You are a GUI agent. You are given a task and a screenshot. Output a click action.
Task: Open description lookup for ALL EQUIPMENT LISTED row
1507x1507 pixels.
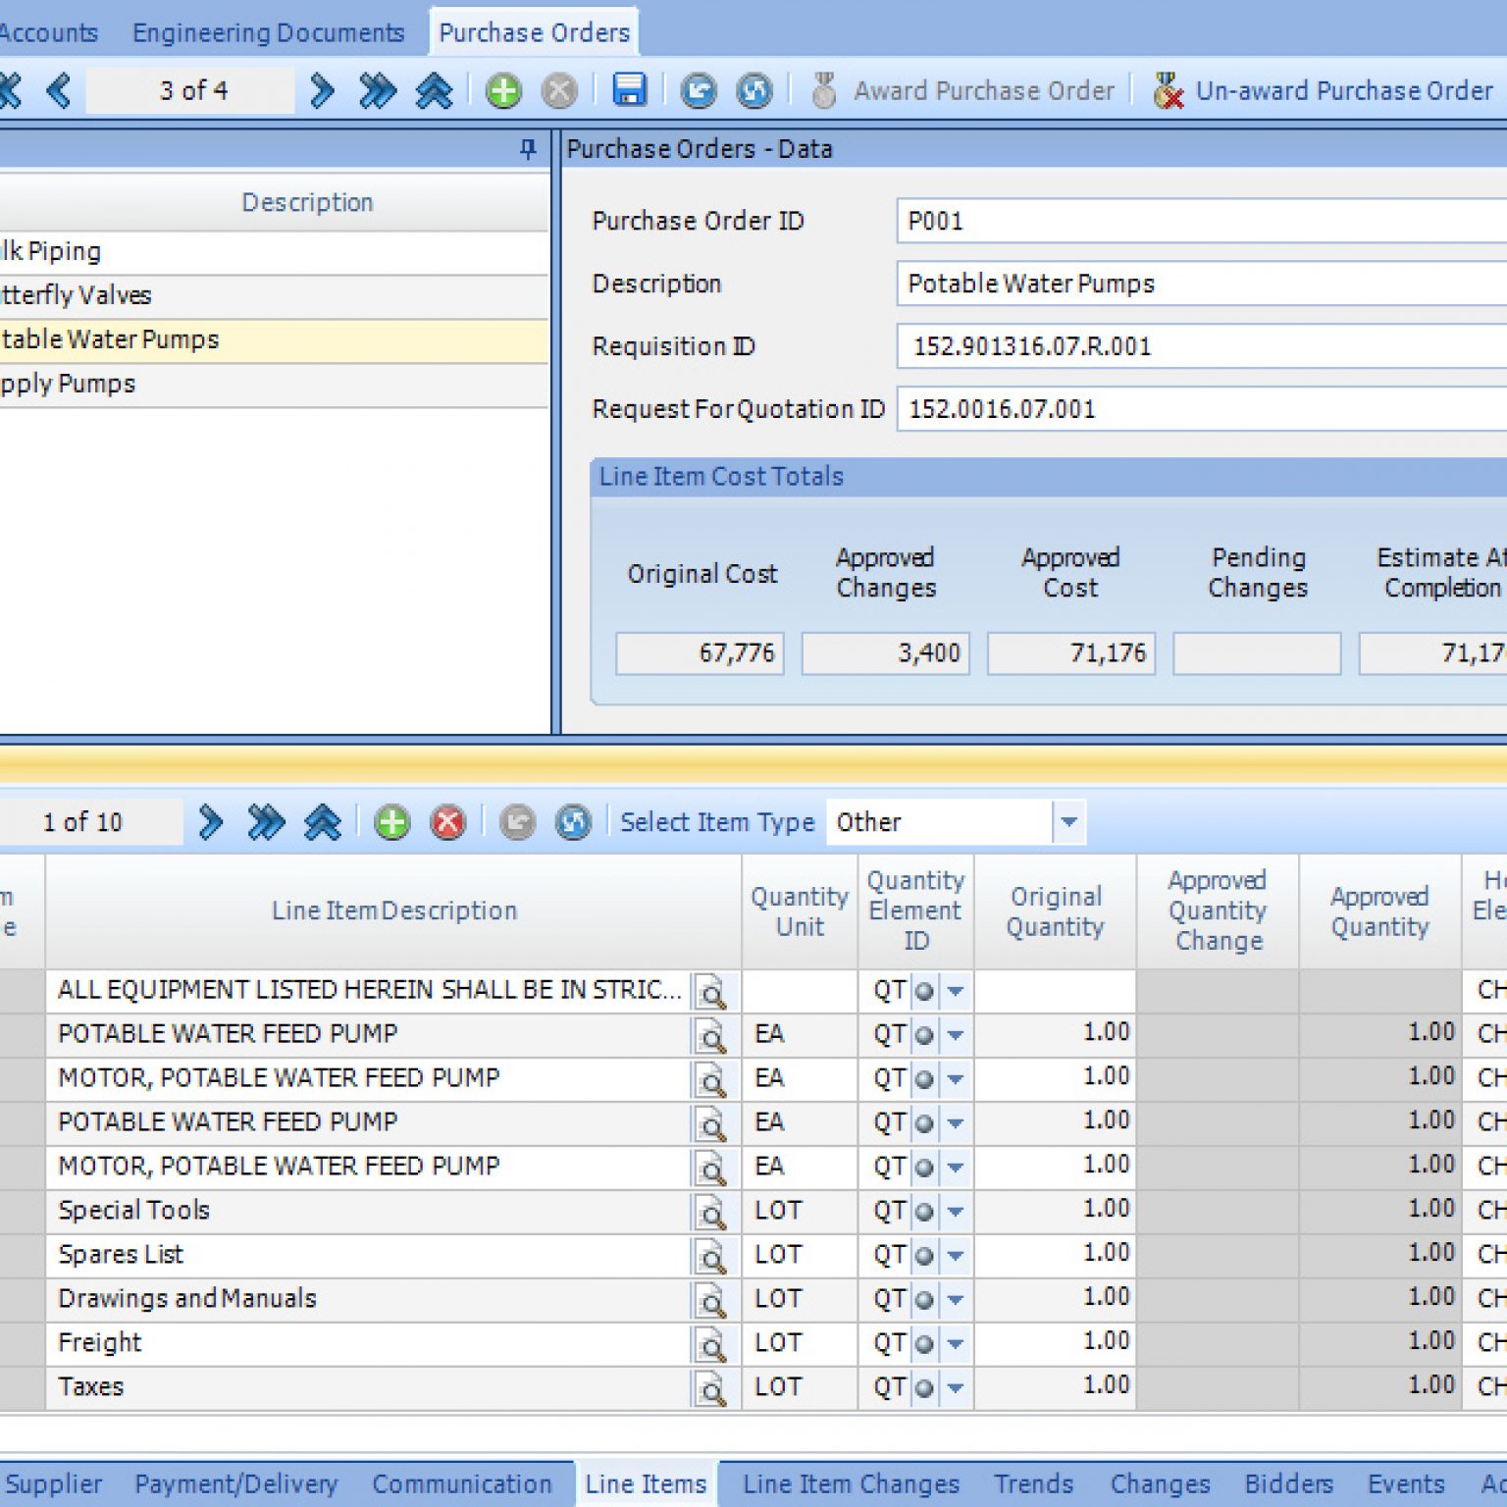[710, 992]
